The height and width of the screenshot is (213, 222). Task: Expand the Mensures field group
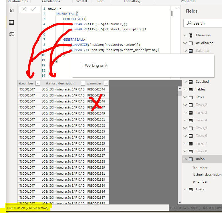click(185, 35)
